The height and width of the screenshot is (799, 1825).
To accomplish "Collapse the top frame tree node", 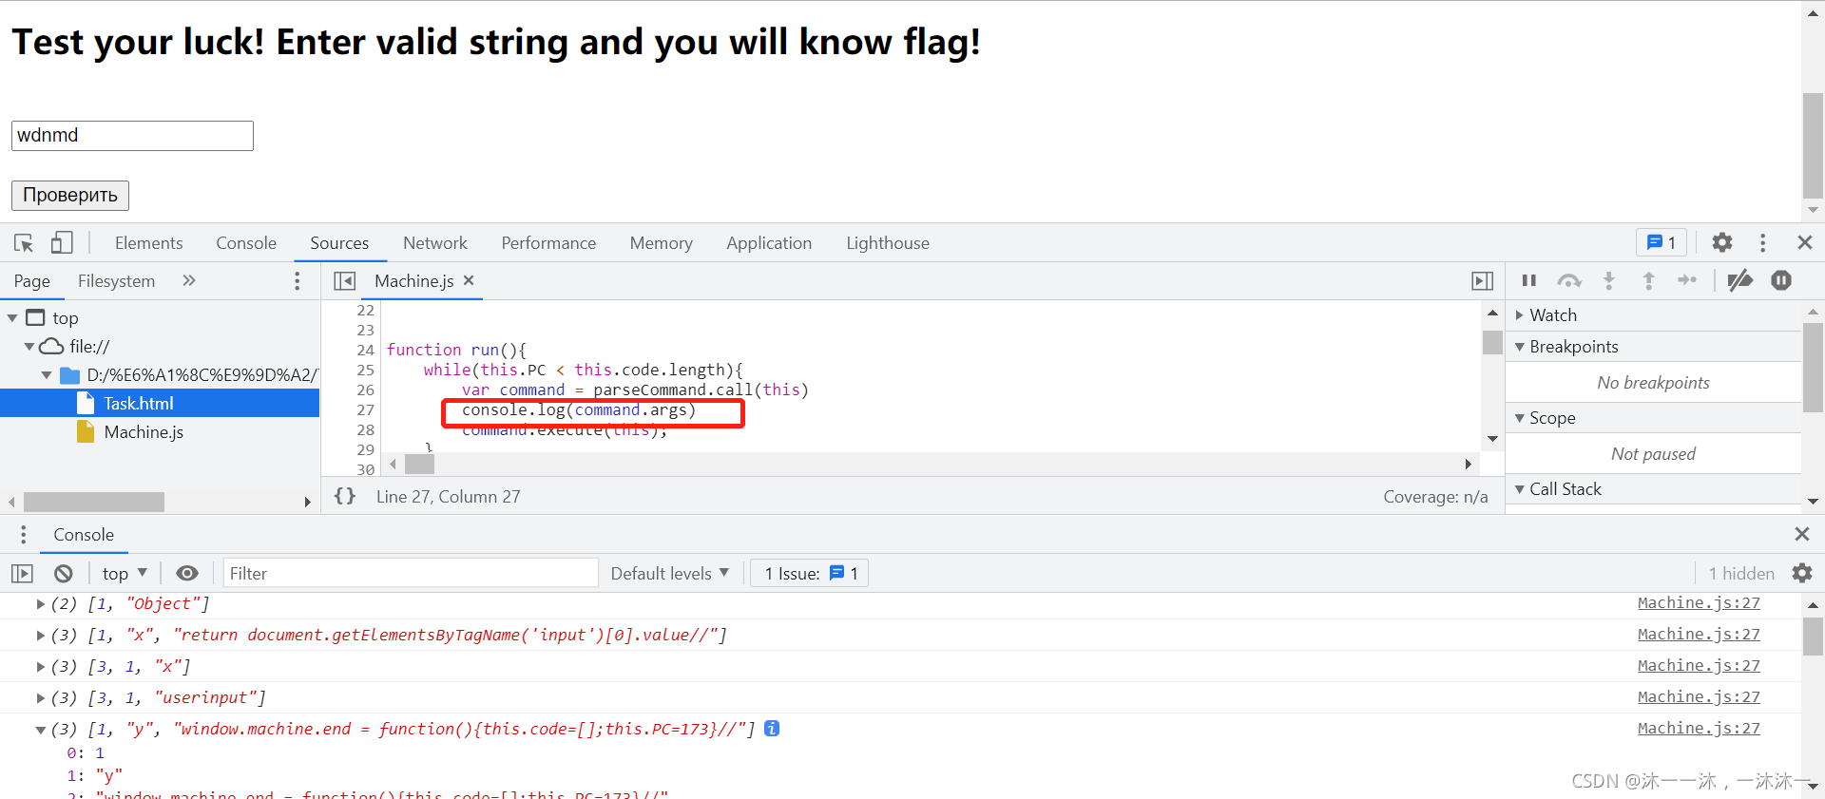I will click(x=12, y=318).
